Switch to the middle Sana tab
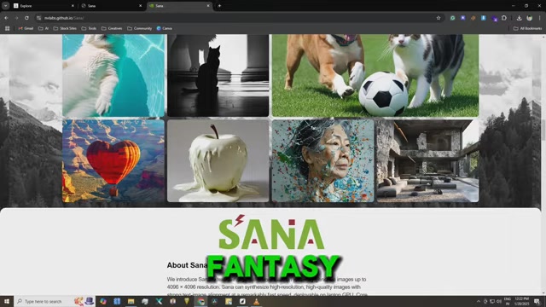The image size is (546, 307). click(x=111, y=6)
